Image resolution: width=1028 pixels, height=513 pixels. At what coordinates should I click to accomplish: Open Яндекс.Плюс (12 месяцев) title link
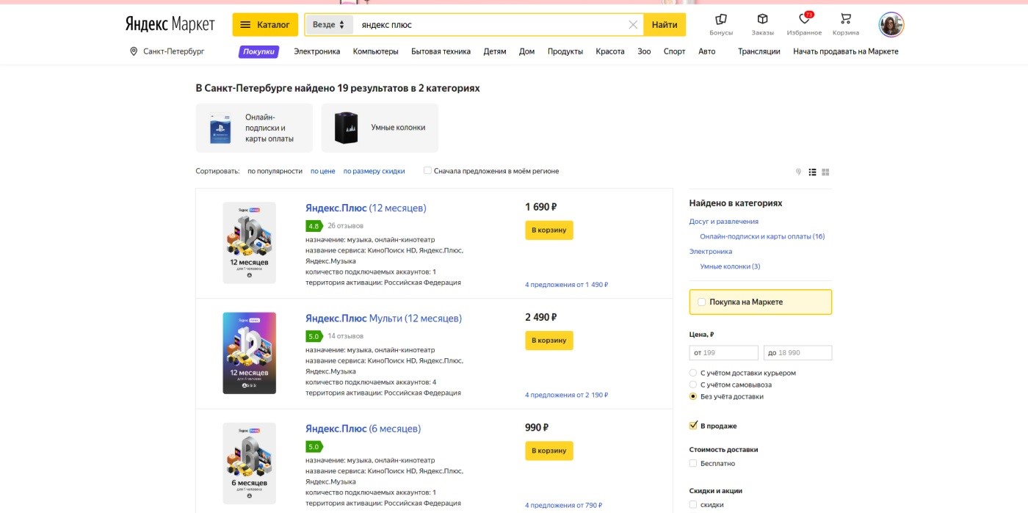[366, 208]
